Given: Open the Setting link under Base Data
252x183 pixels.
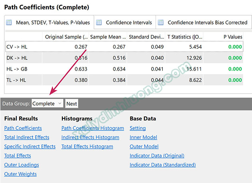Looking at the screenshot, I should (x=138, y=128).
